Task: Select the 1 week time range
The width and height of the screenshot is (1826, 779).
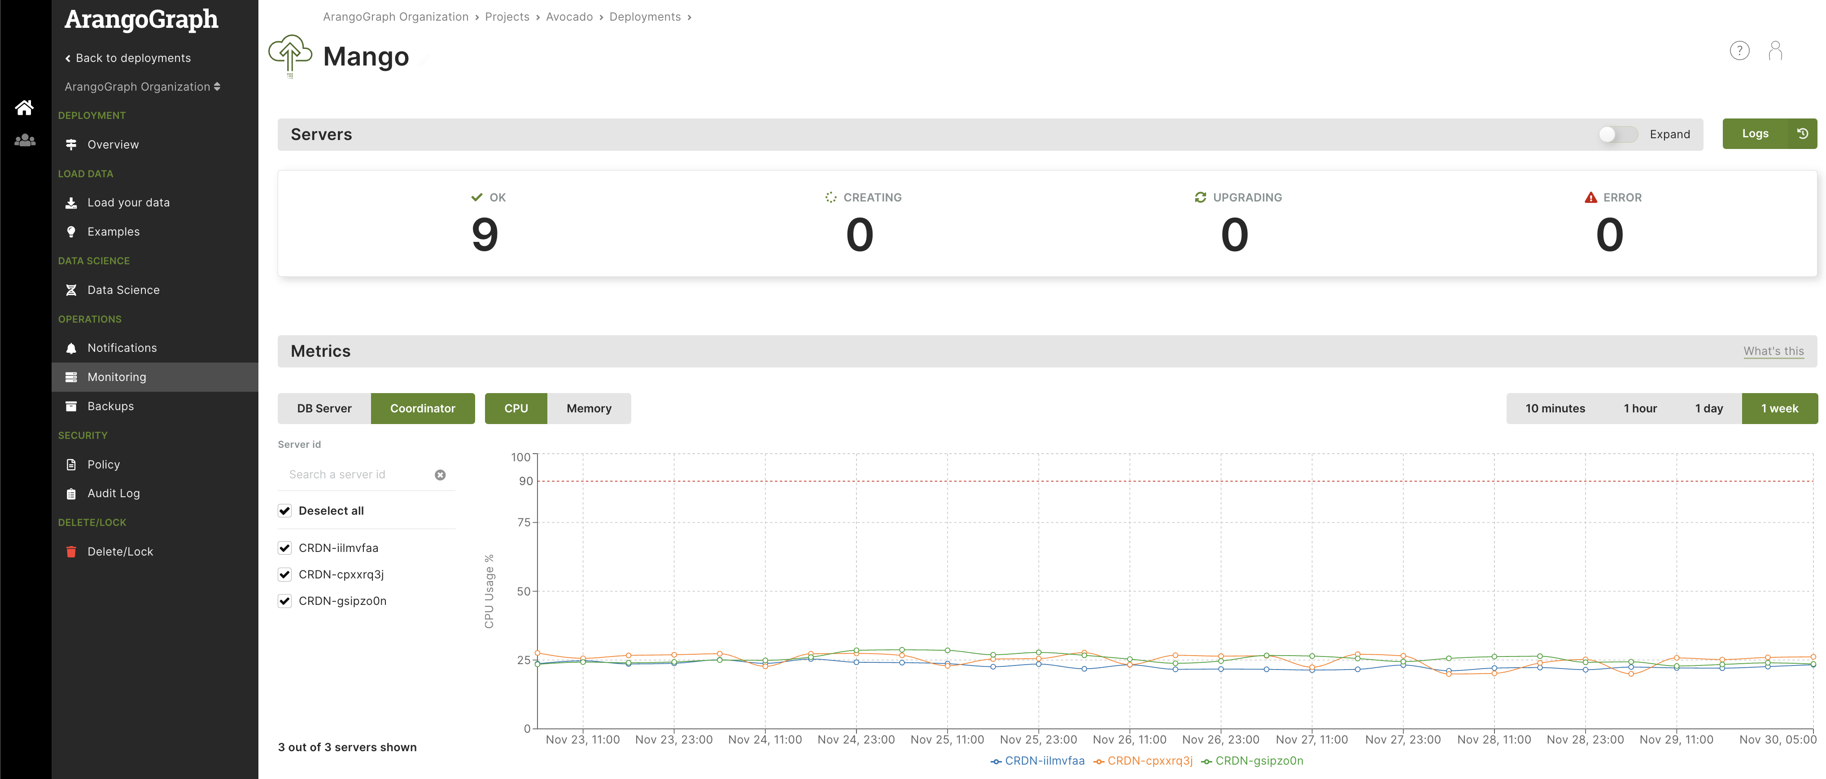Action: pos(1780,408)
